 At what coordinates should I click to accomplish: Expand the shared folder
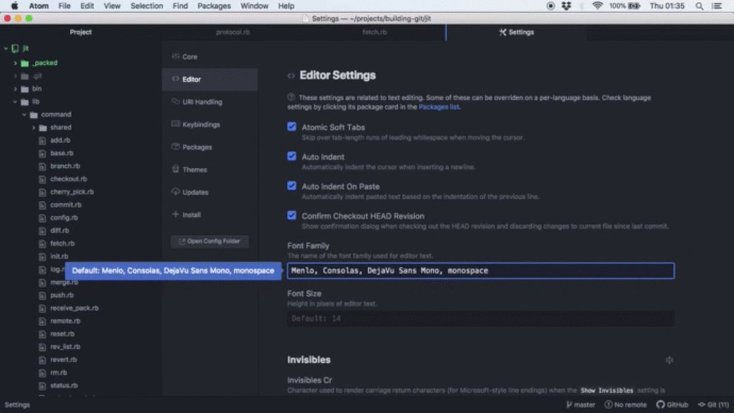click(x=34, y=127)
